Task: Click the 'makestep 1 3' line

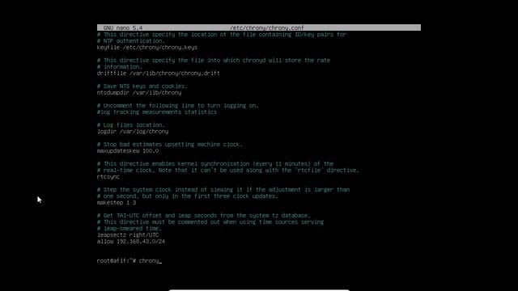Action: pos(117,203)
